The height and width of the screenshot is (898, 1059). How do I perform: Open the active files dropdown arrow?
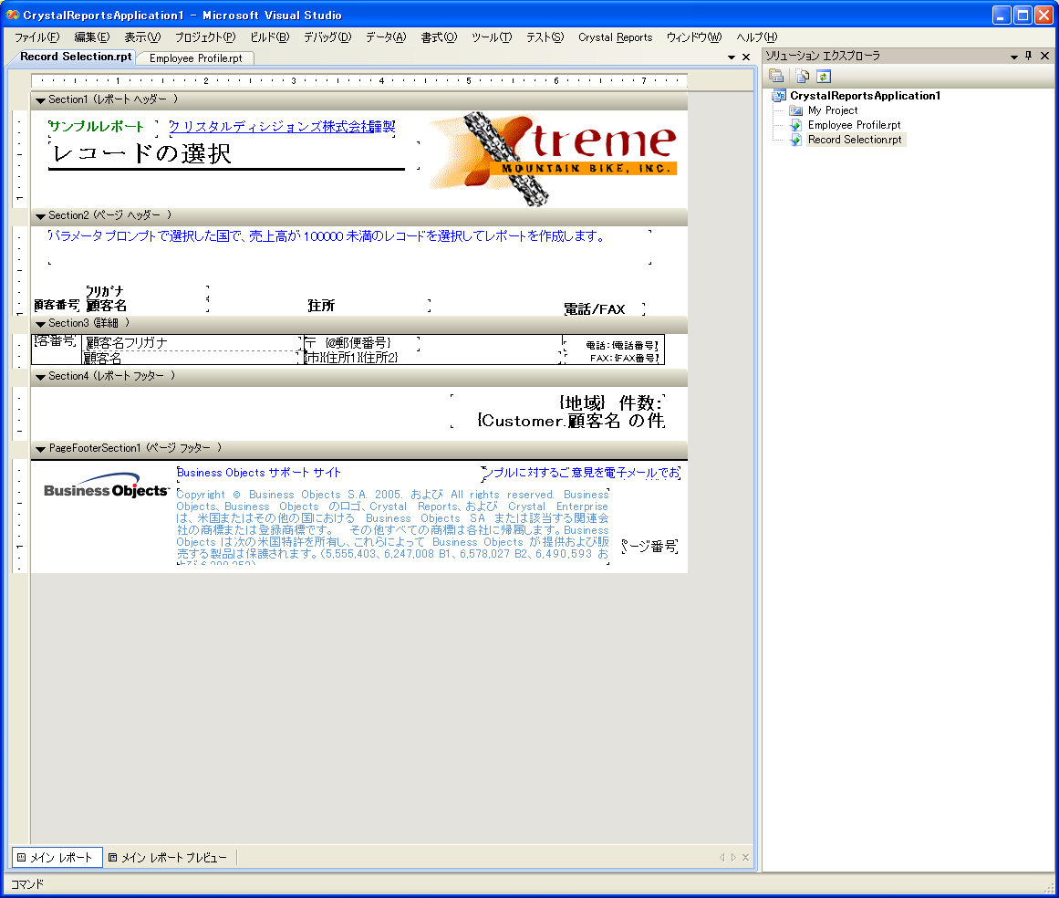point(732,57)
